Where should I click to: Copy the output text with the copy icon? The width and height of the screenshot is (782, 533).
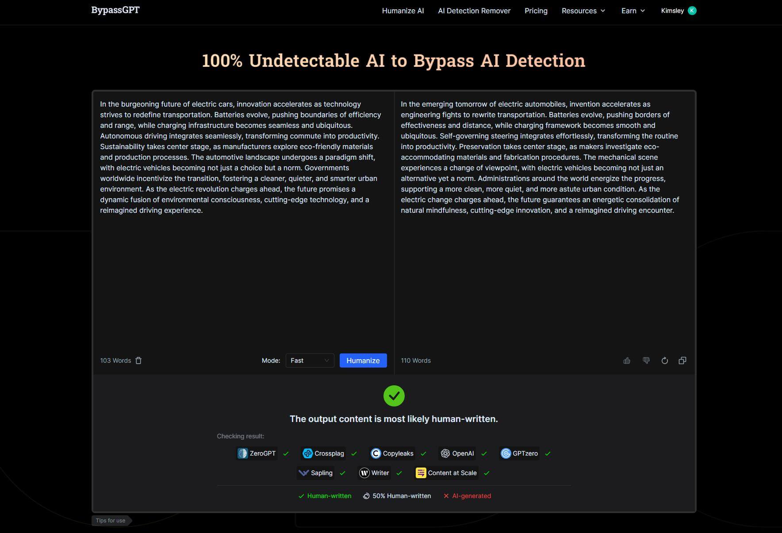[682, 360]
